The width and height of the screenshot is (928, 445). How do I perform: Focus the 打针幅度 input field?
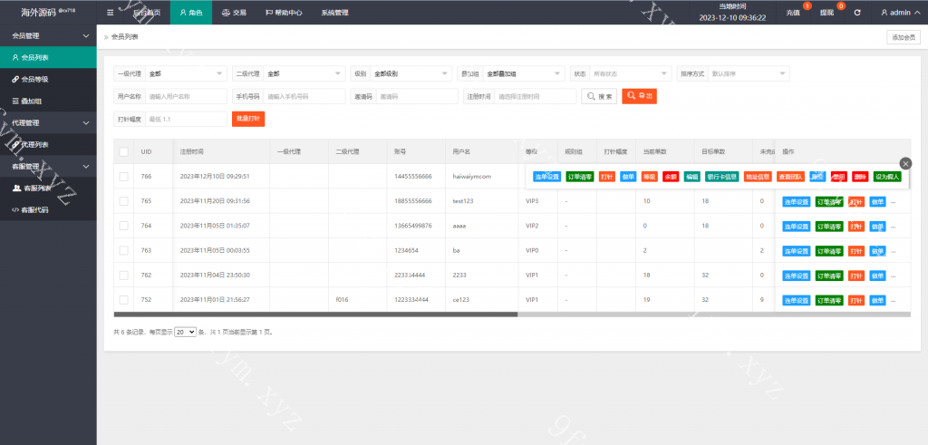186,119
